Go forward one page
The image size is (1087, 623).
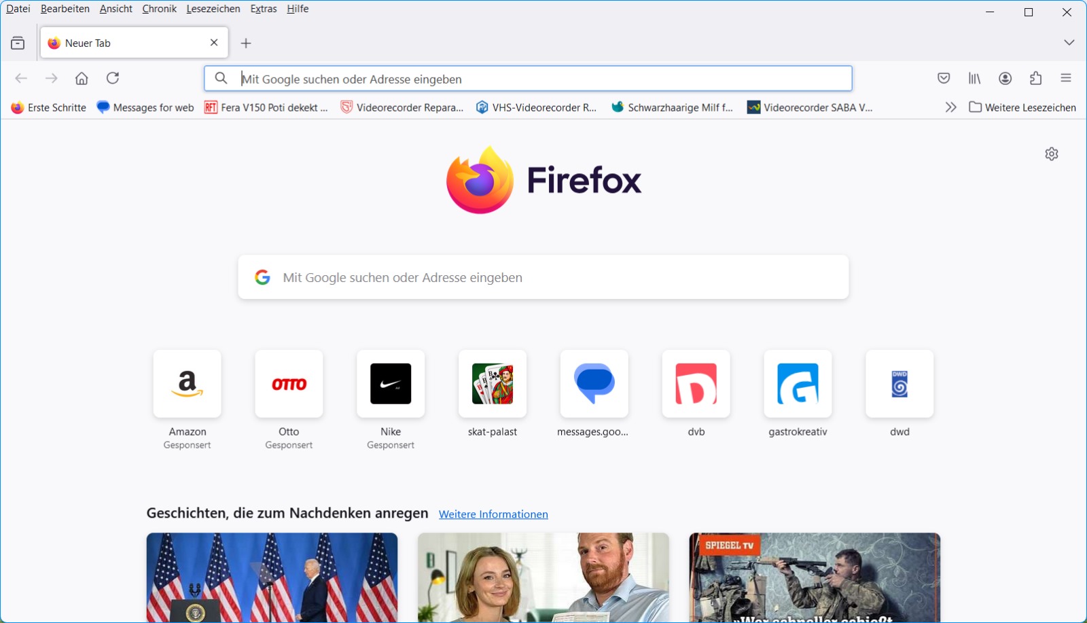pos(52,78)
